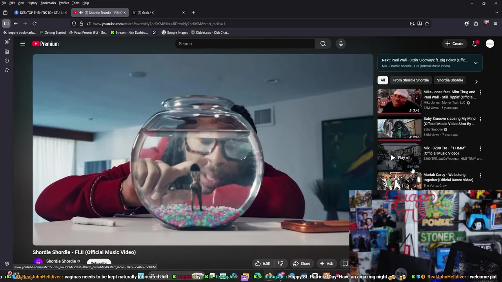Screen dimensions: 502x282
Task: Open the Tools menu
Action: coord(76,3)
